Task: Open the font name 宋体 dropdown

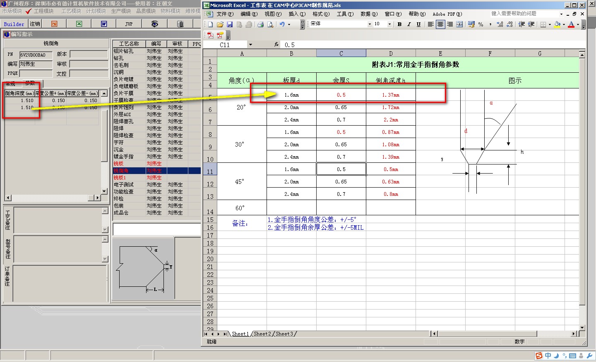Action: [x=370, y=24]
